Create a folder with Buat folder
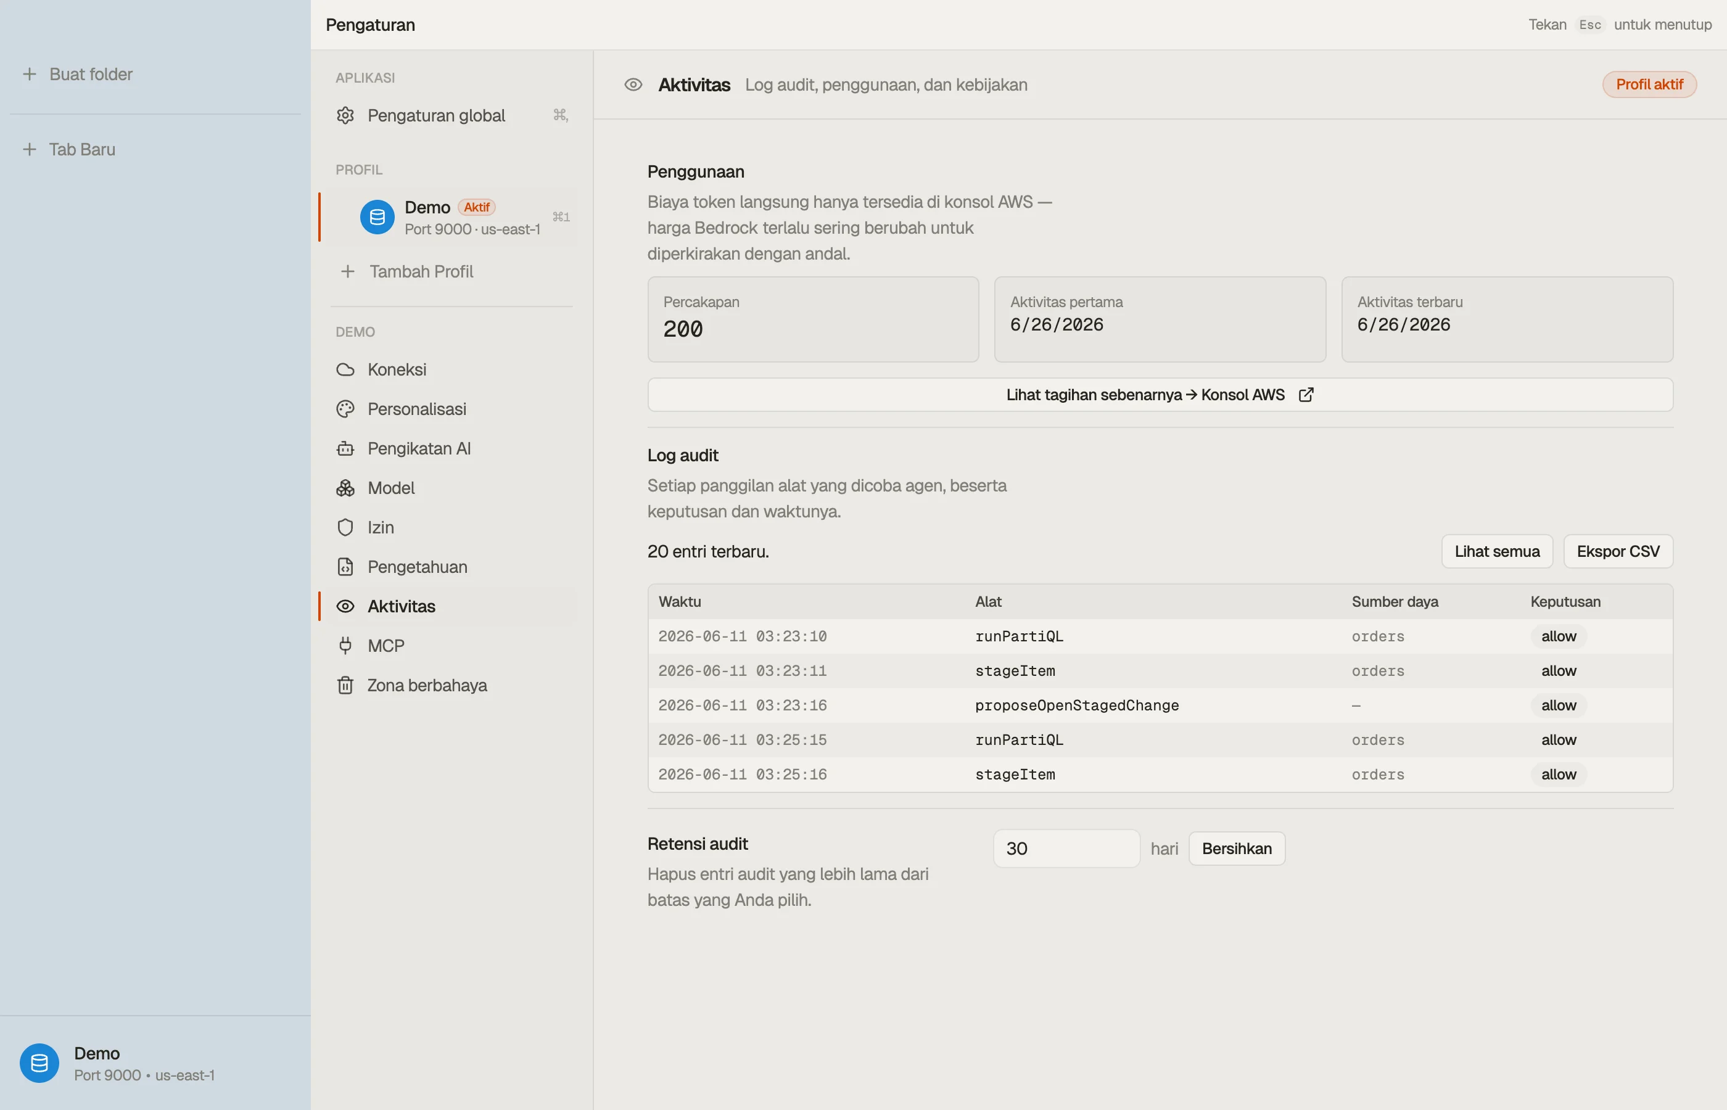 78,74
